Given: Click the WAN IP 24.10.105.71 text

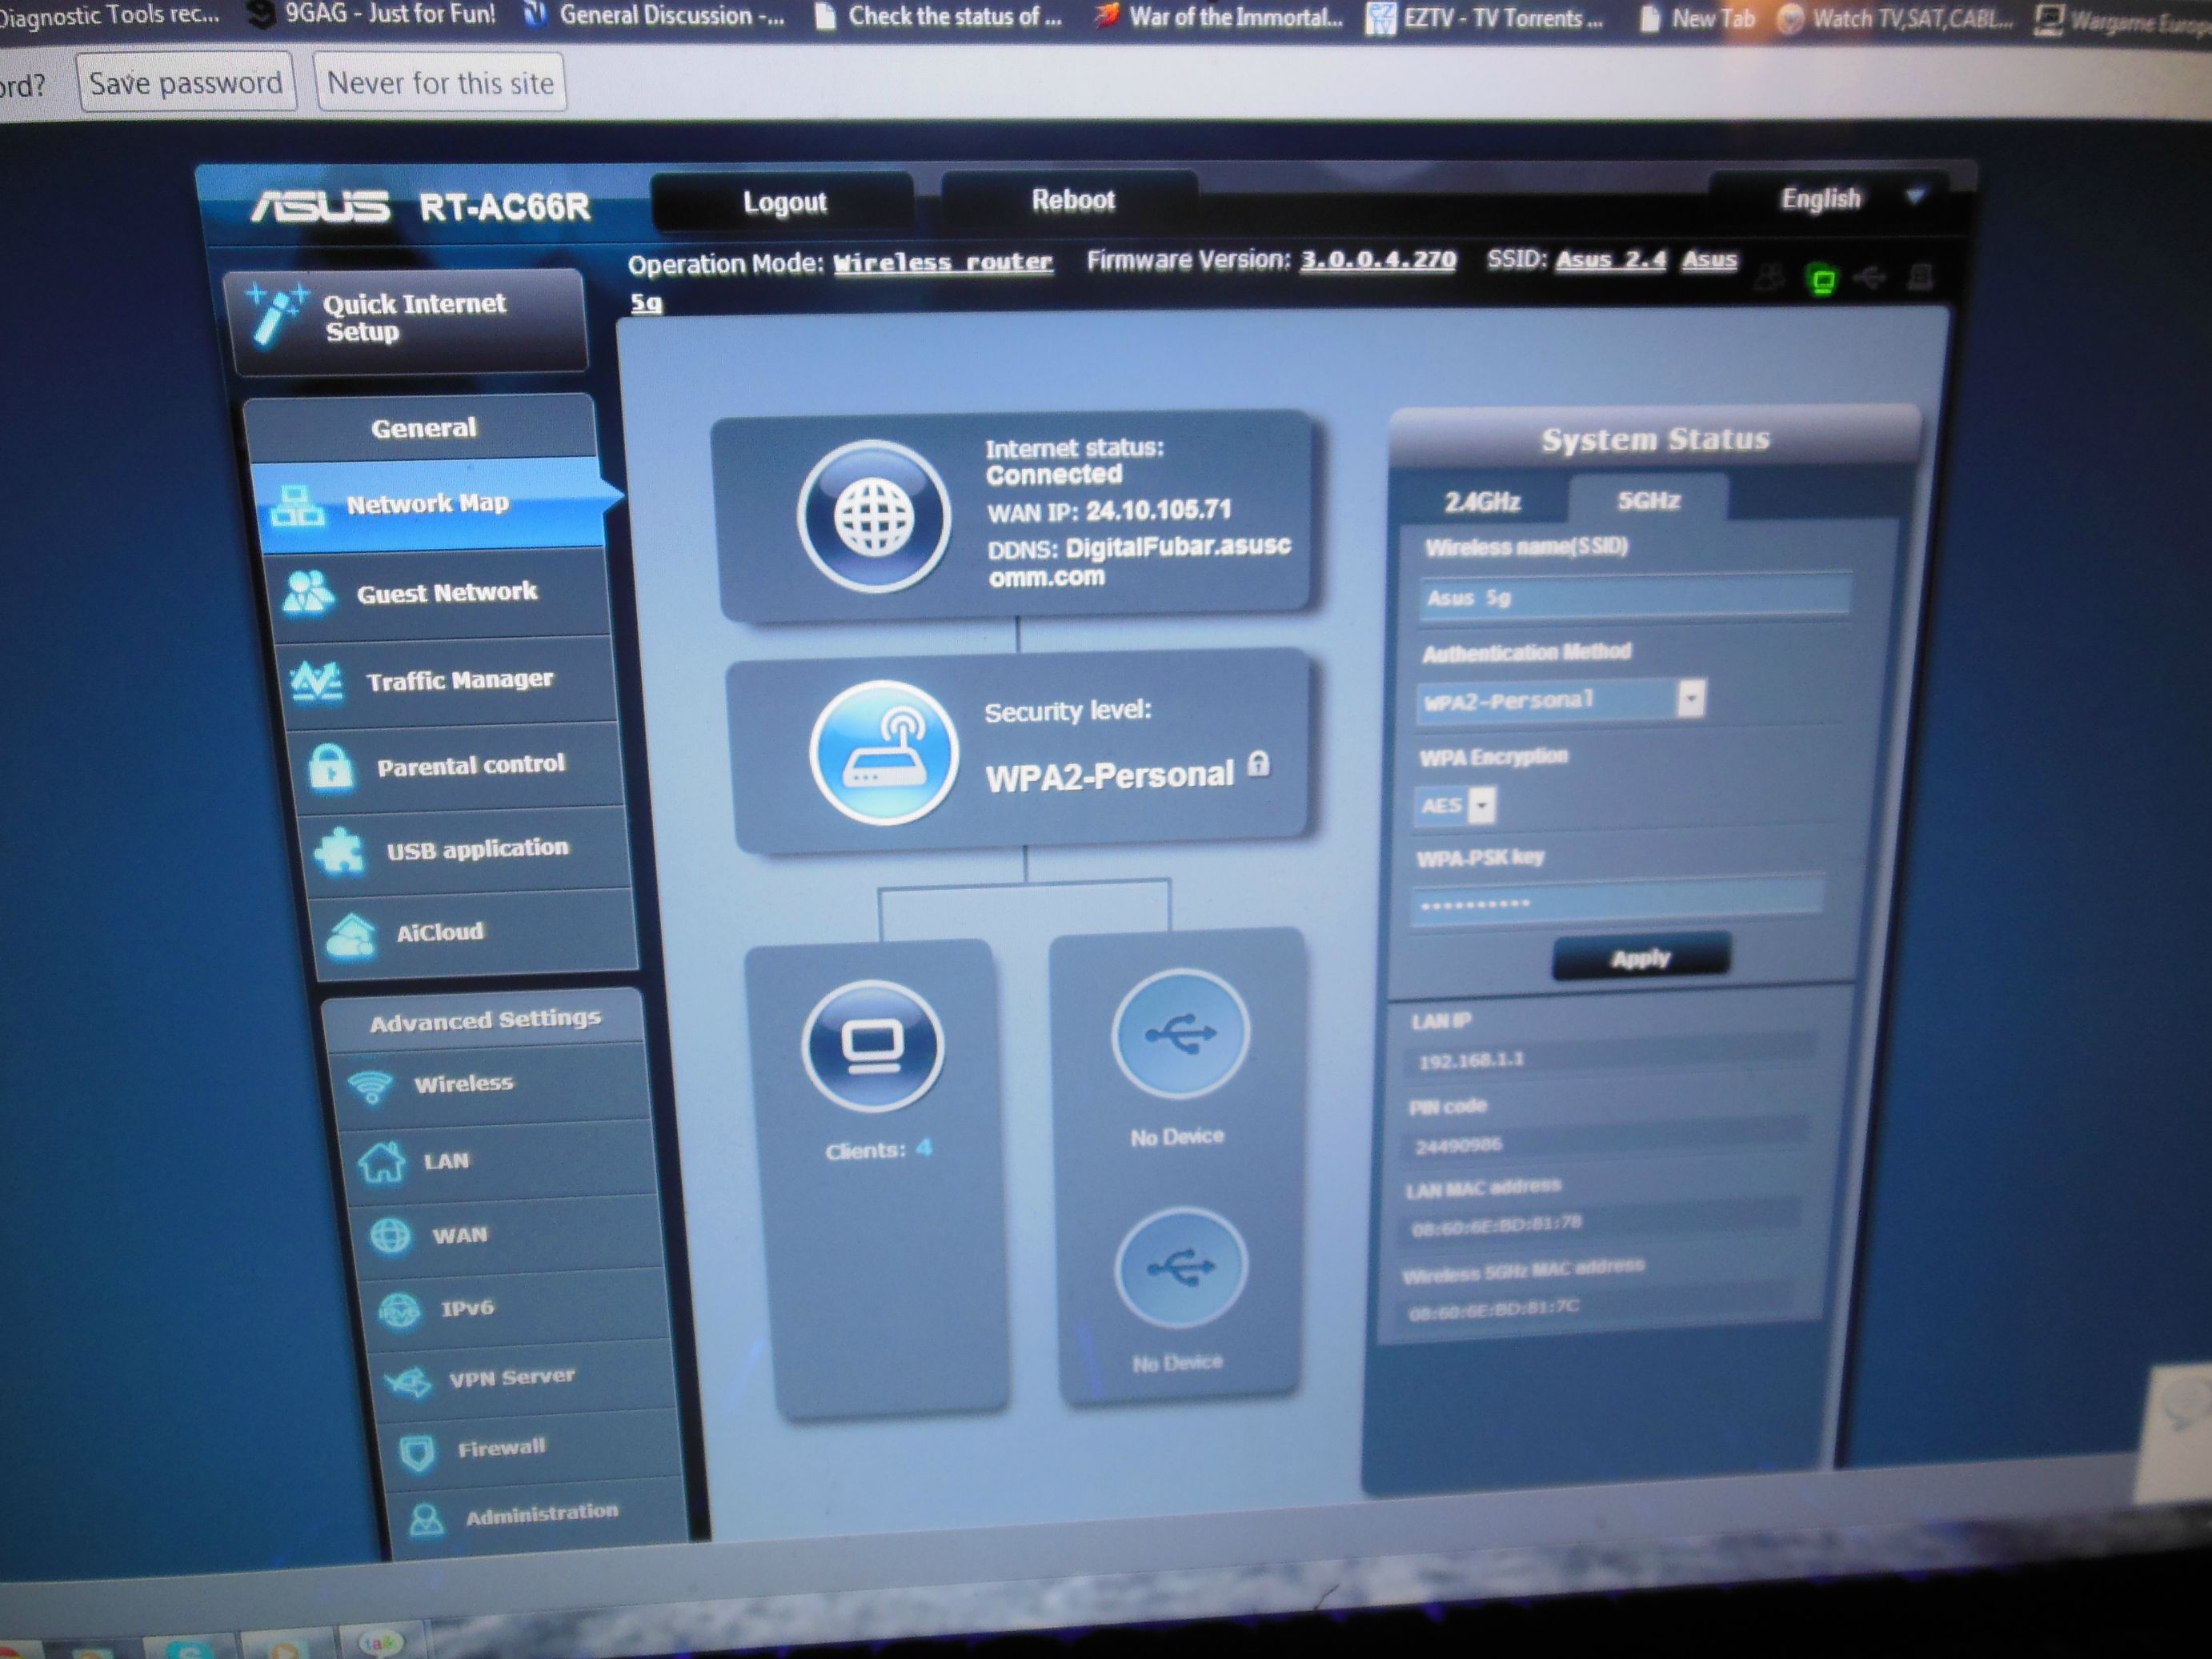Looking at the screenshot, I should point(1109,511).
